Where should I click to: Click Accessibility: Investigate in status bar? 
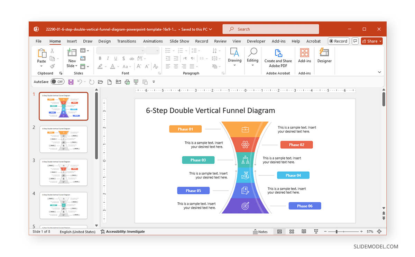123,232
